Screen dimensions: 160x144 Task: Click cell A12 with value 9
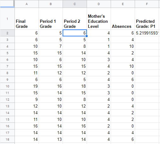point(27,99)
